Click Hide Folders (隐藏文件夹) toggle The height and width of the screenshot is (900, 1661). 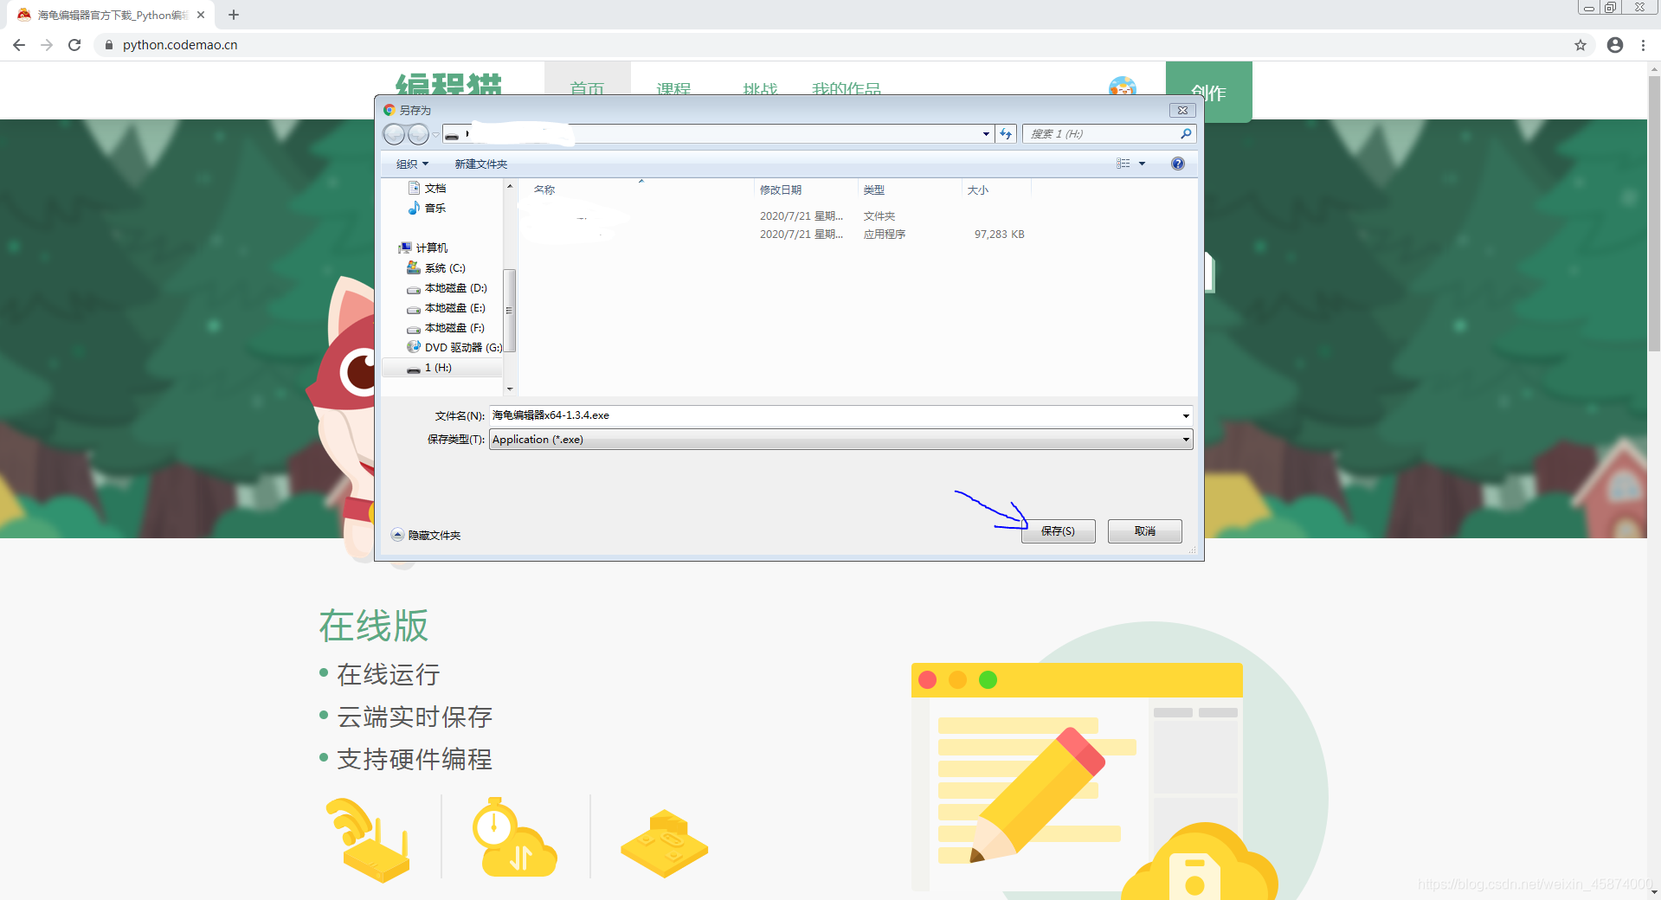[426, 535]
